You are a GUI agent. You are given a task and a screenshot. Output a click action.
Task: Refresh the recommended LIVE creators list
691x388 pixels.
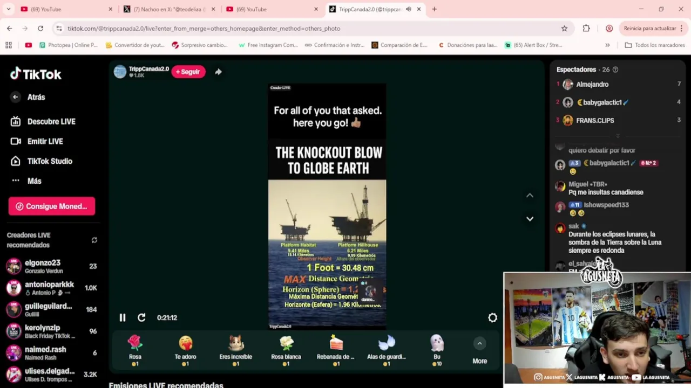coord(94,240)
